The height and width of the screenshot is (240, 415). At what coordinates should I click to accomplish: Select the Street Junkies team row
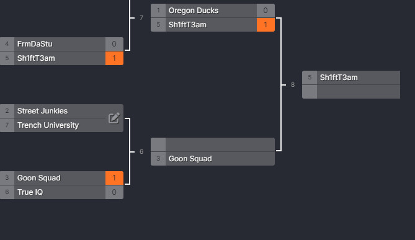61,111
